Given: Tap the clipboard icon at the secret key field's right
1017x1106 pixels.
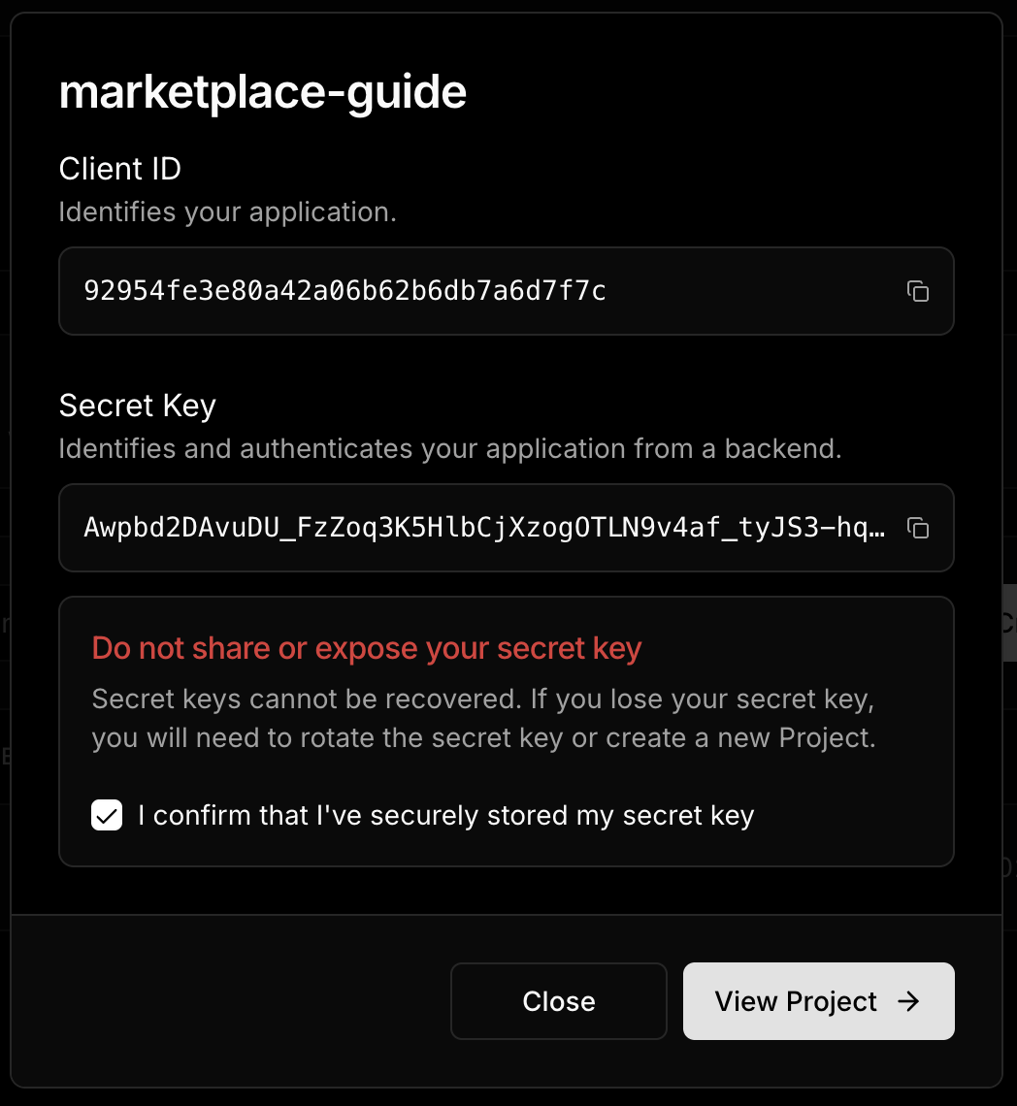Looking at the screenshot, I should pos(917,528).
